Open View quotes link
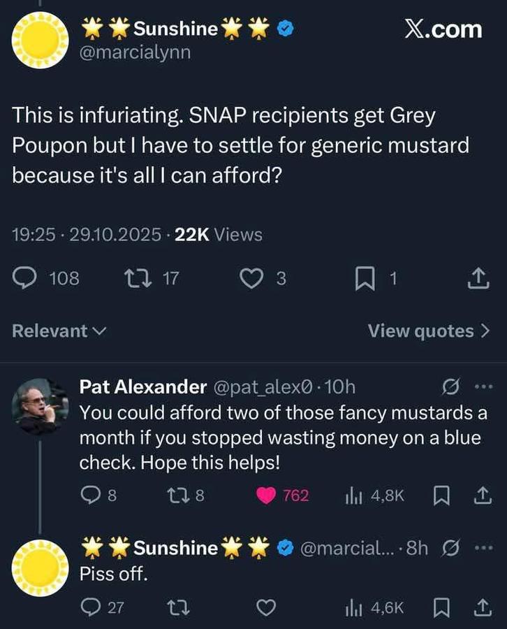The height and width of the screenshot is (629, 507). [429, 331]
